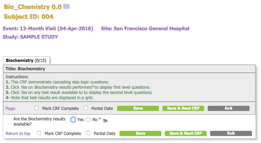Viewport: 261px width, 143px height.
Task: Enable the upper Partial Data checkbox
Action: coord(85,108)
